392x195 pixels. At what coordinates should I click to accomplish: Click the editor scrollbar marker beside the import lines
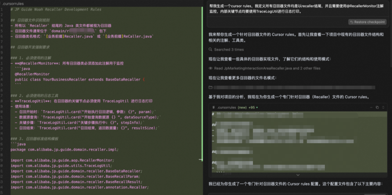201,159
